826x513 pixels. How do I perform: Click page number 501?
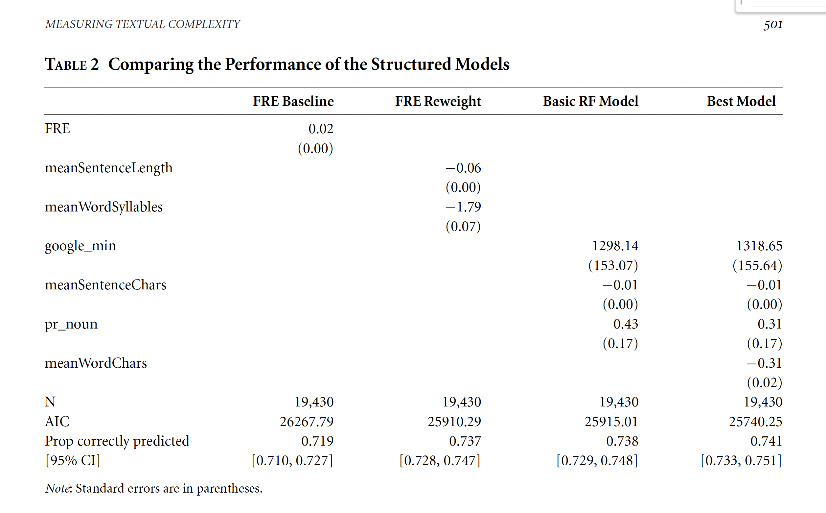(773, 24)
